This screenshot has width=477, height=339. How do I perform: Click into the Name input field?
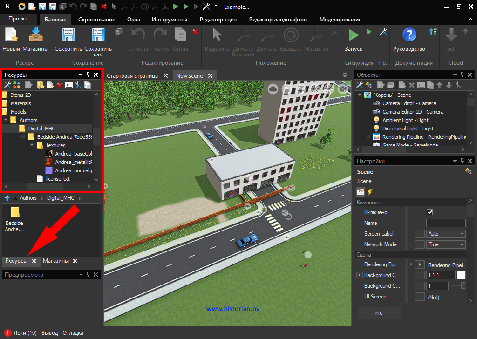click(x=446, y=223)
